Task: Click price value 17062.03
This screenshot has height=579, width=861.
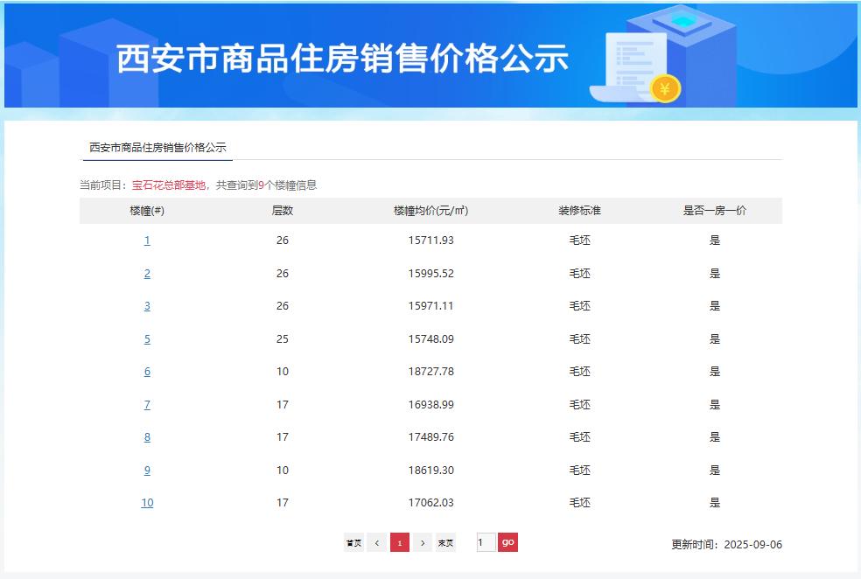Action: point(431,503)
